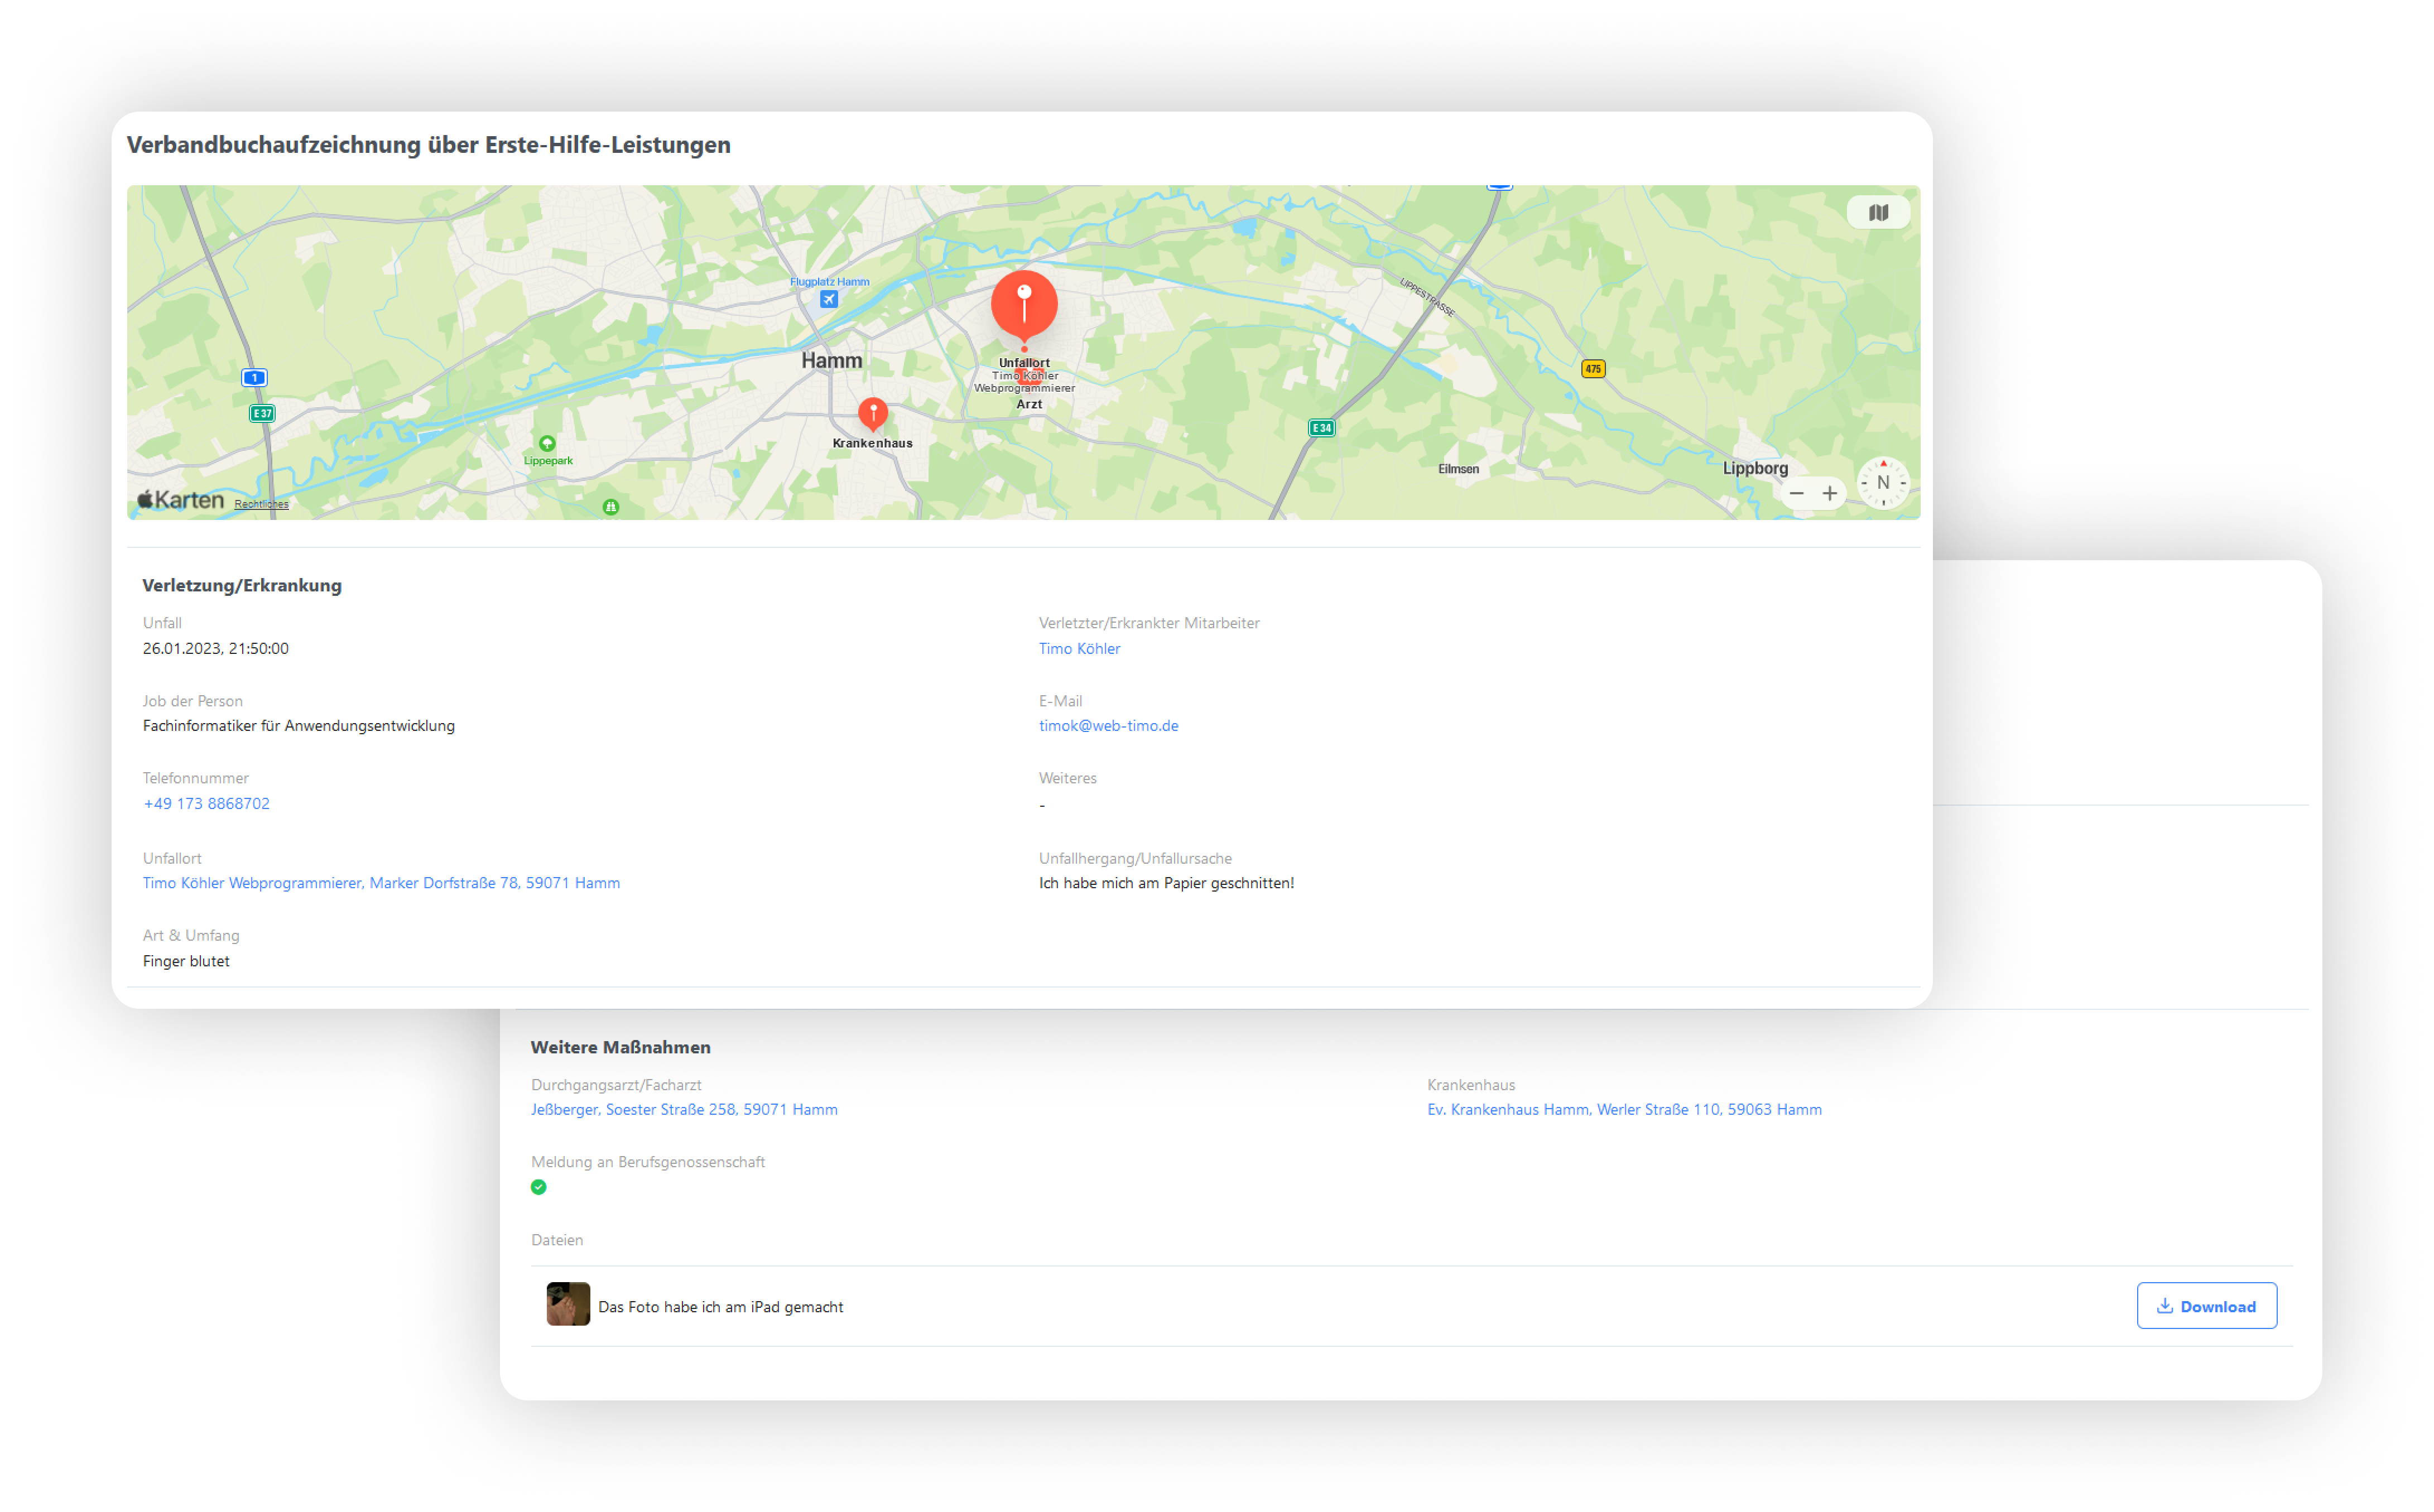Zoom in the map with plus
Viewport: 2434px width, 1512px height.
[1829, 493]
